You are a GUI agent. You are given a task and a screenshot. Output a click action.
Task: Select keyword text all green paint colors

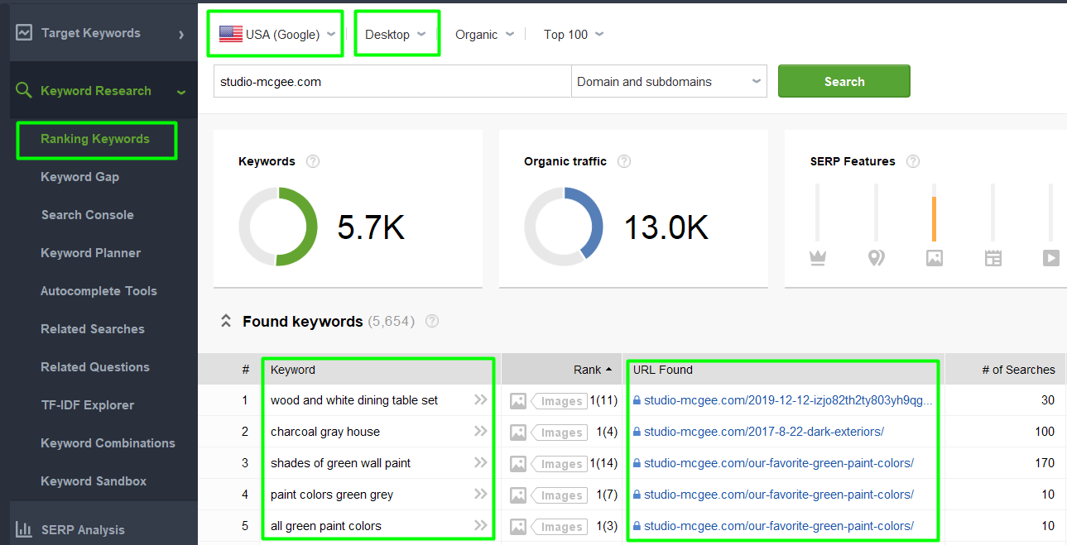(326, 526)
